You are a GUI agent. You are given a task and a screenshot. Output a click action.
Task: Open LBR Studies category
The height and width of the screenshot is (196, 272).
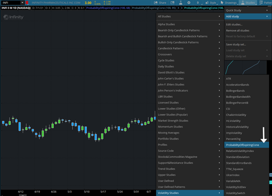coord(189,97)
